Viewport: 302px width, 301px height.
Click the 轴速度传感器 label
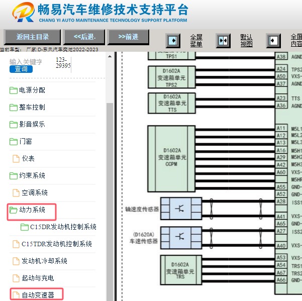[142, 209]
